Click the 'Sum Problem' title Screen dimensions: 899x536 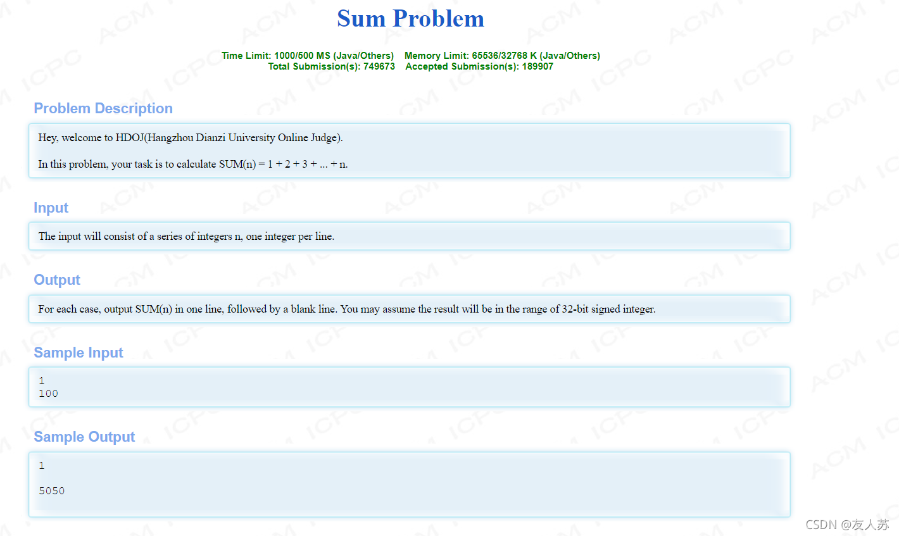pos(410,18)
